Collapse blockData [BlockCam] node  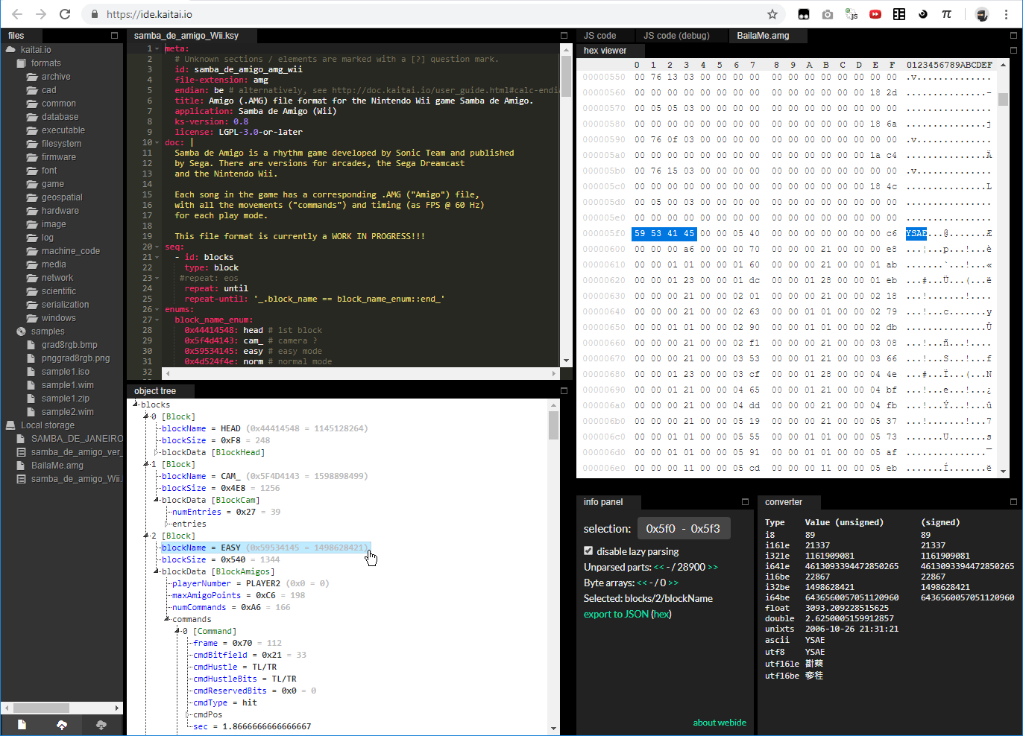(x=157, y=500)
